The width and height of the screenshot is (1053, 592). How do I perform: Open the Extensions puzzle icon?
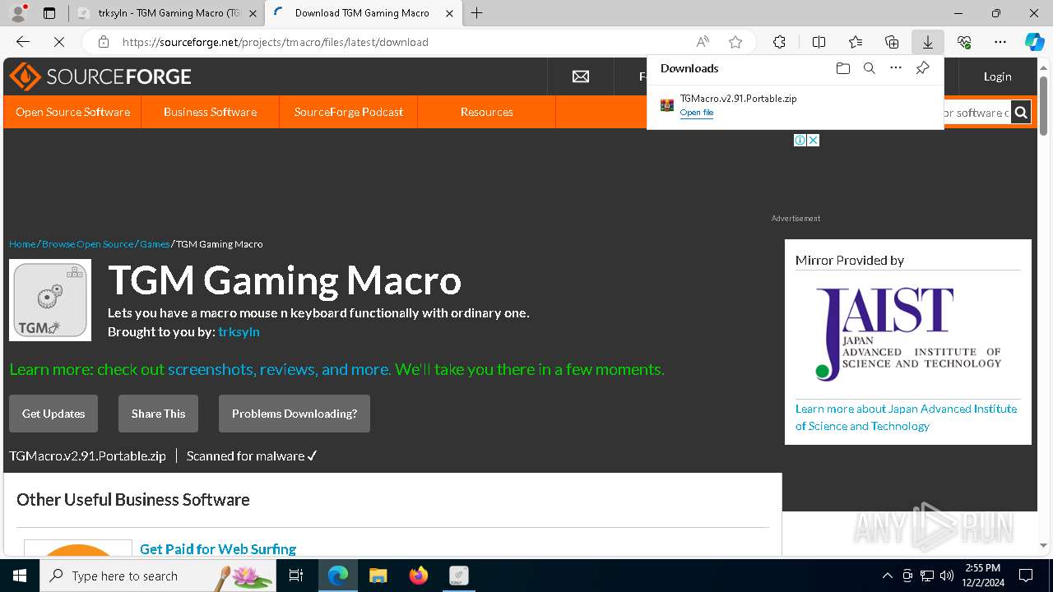tap(779, 42)
